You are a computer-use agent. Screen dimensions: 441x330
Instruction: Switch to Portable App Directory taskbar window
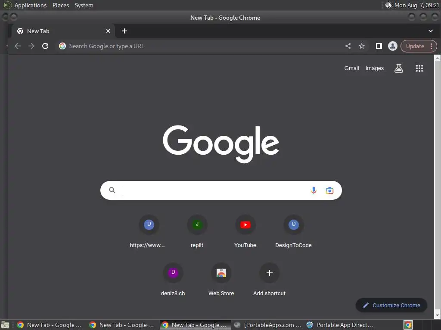(340, 325)
